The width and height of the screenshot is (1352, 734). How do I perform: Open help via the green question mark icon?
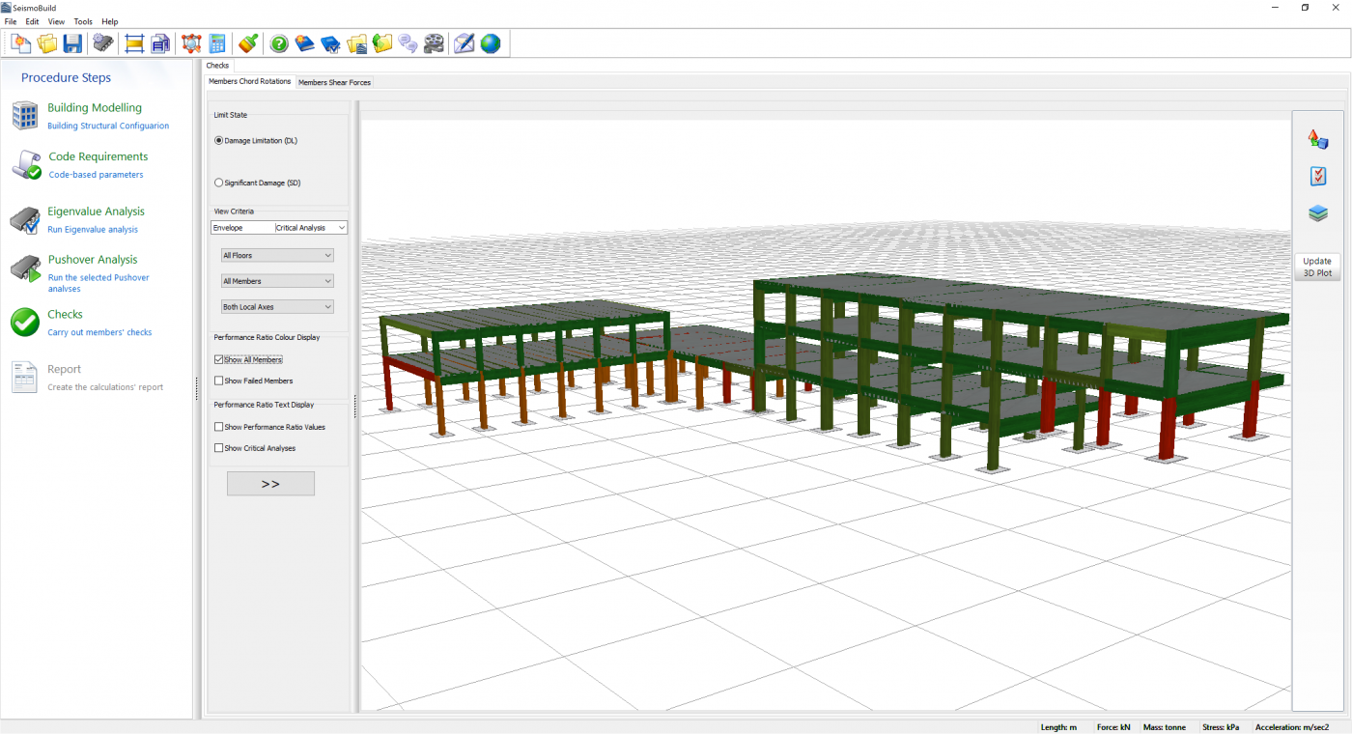click(x=279, y=43)
